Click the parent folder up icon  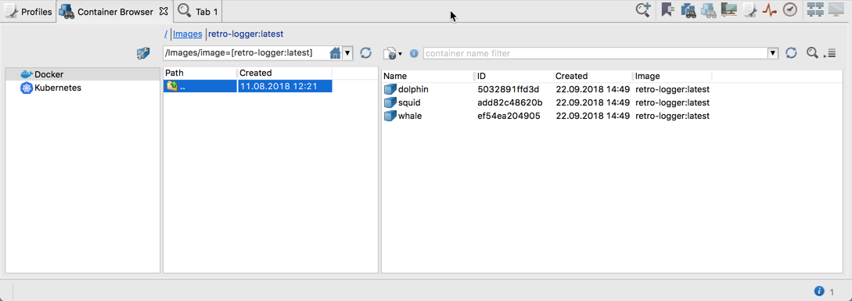click(172, 86)
